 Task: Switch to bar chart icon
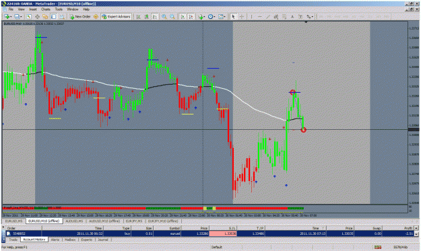[x=138, y=17]
